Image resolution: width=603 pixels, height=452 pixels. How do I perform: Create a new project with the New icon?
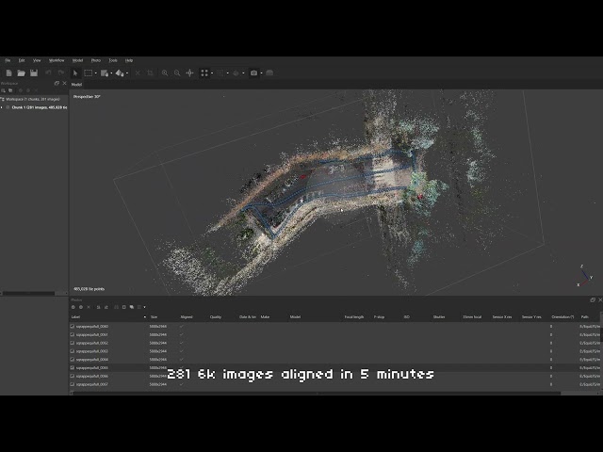(x=8, y=73)
